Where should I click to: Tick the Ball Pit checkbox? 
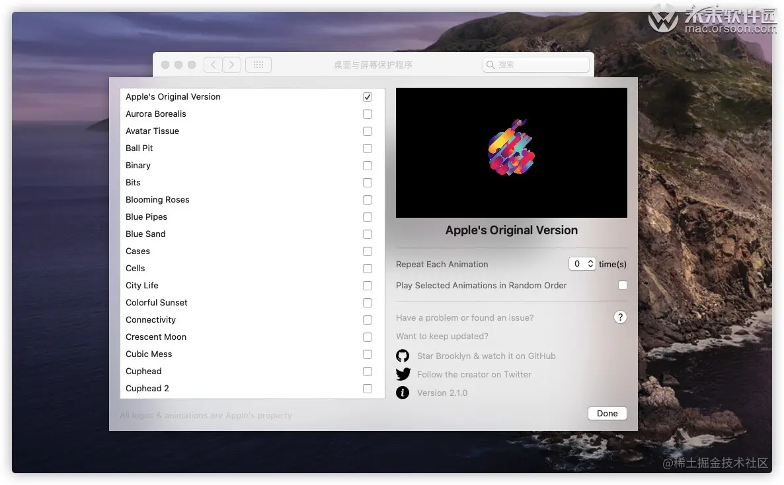[x=368, y=148]
